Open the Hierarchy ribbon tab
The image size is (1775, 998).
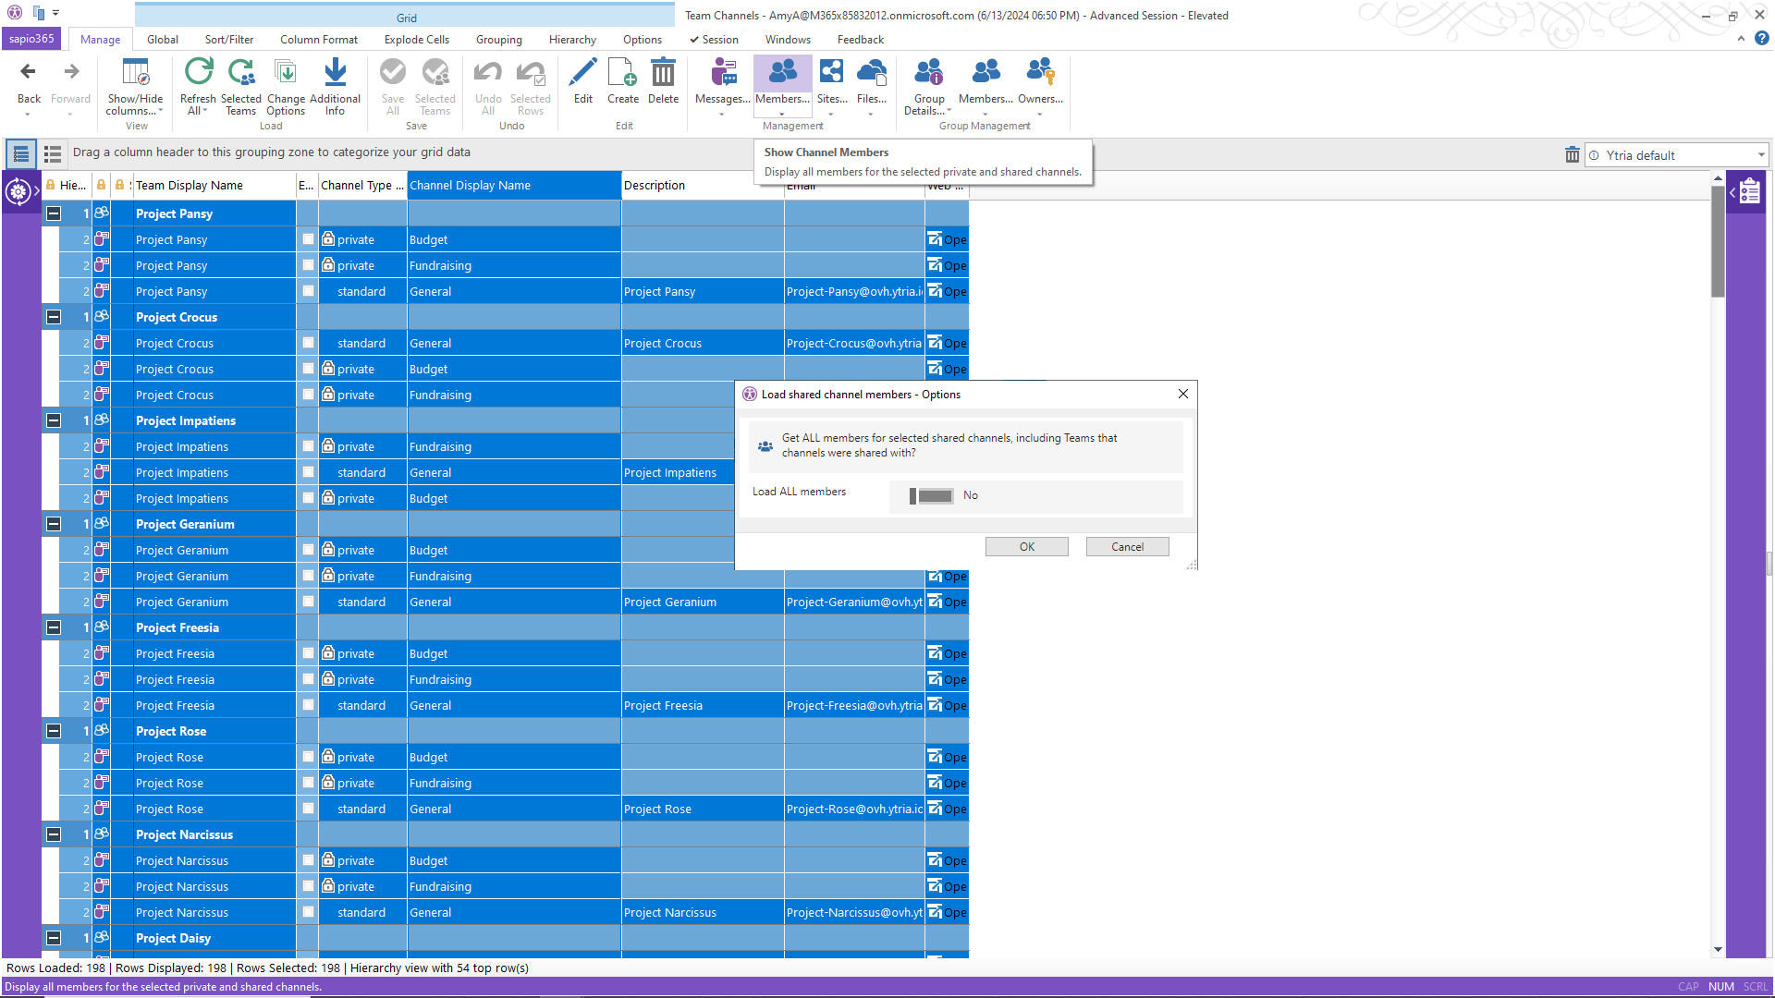[572, 40]
